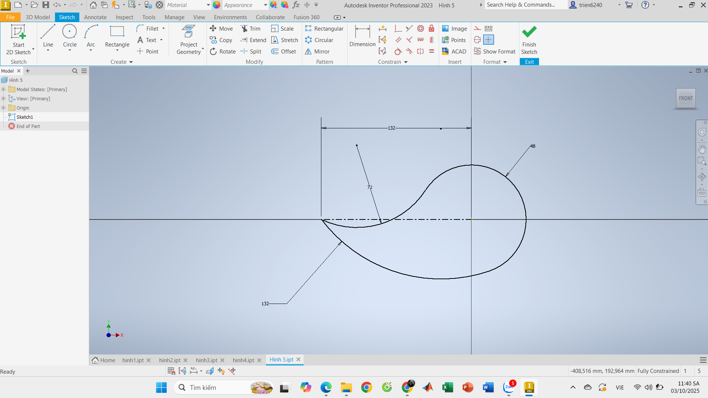Click the FRONT face of ViewCube
The height and width of the screenshot is (398, 708).
(x=685, y=98)
